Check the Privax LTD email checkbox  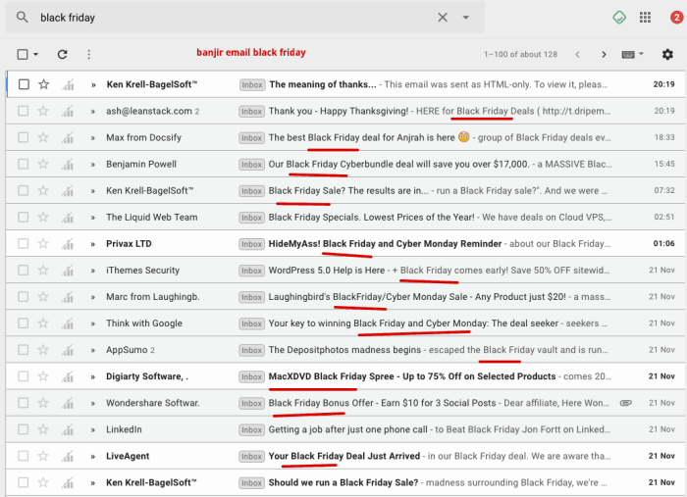[24, 244]
